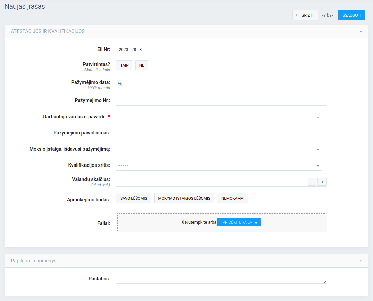Collapse the Papildomi duomenys panel
The image size is (373, 301).
tap(361, 261)
